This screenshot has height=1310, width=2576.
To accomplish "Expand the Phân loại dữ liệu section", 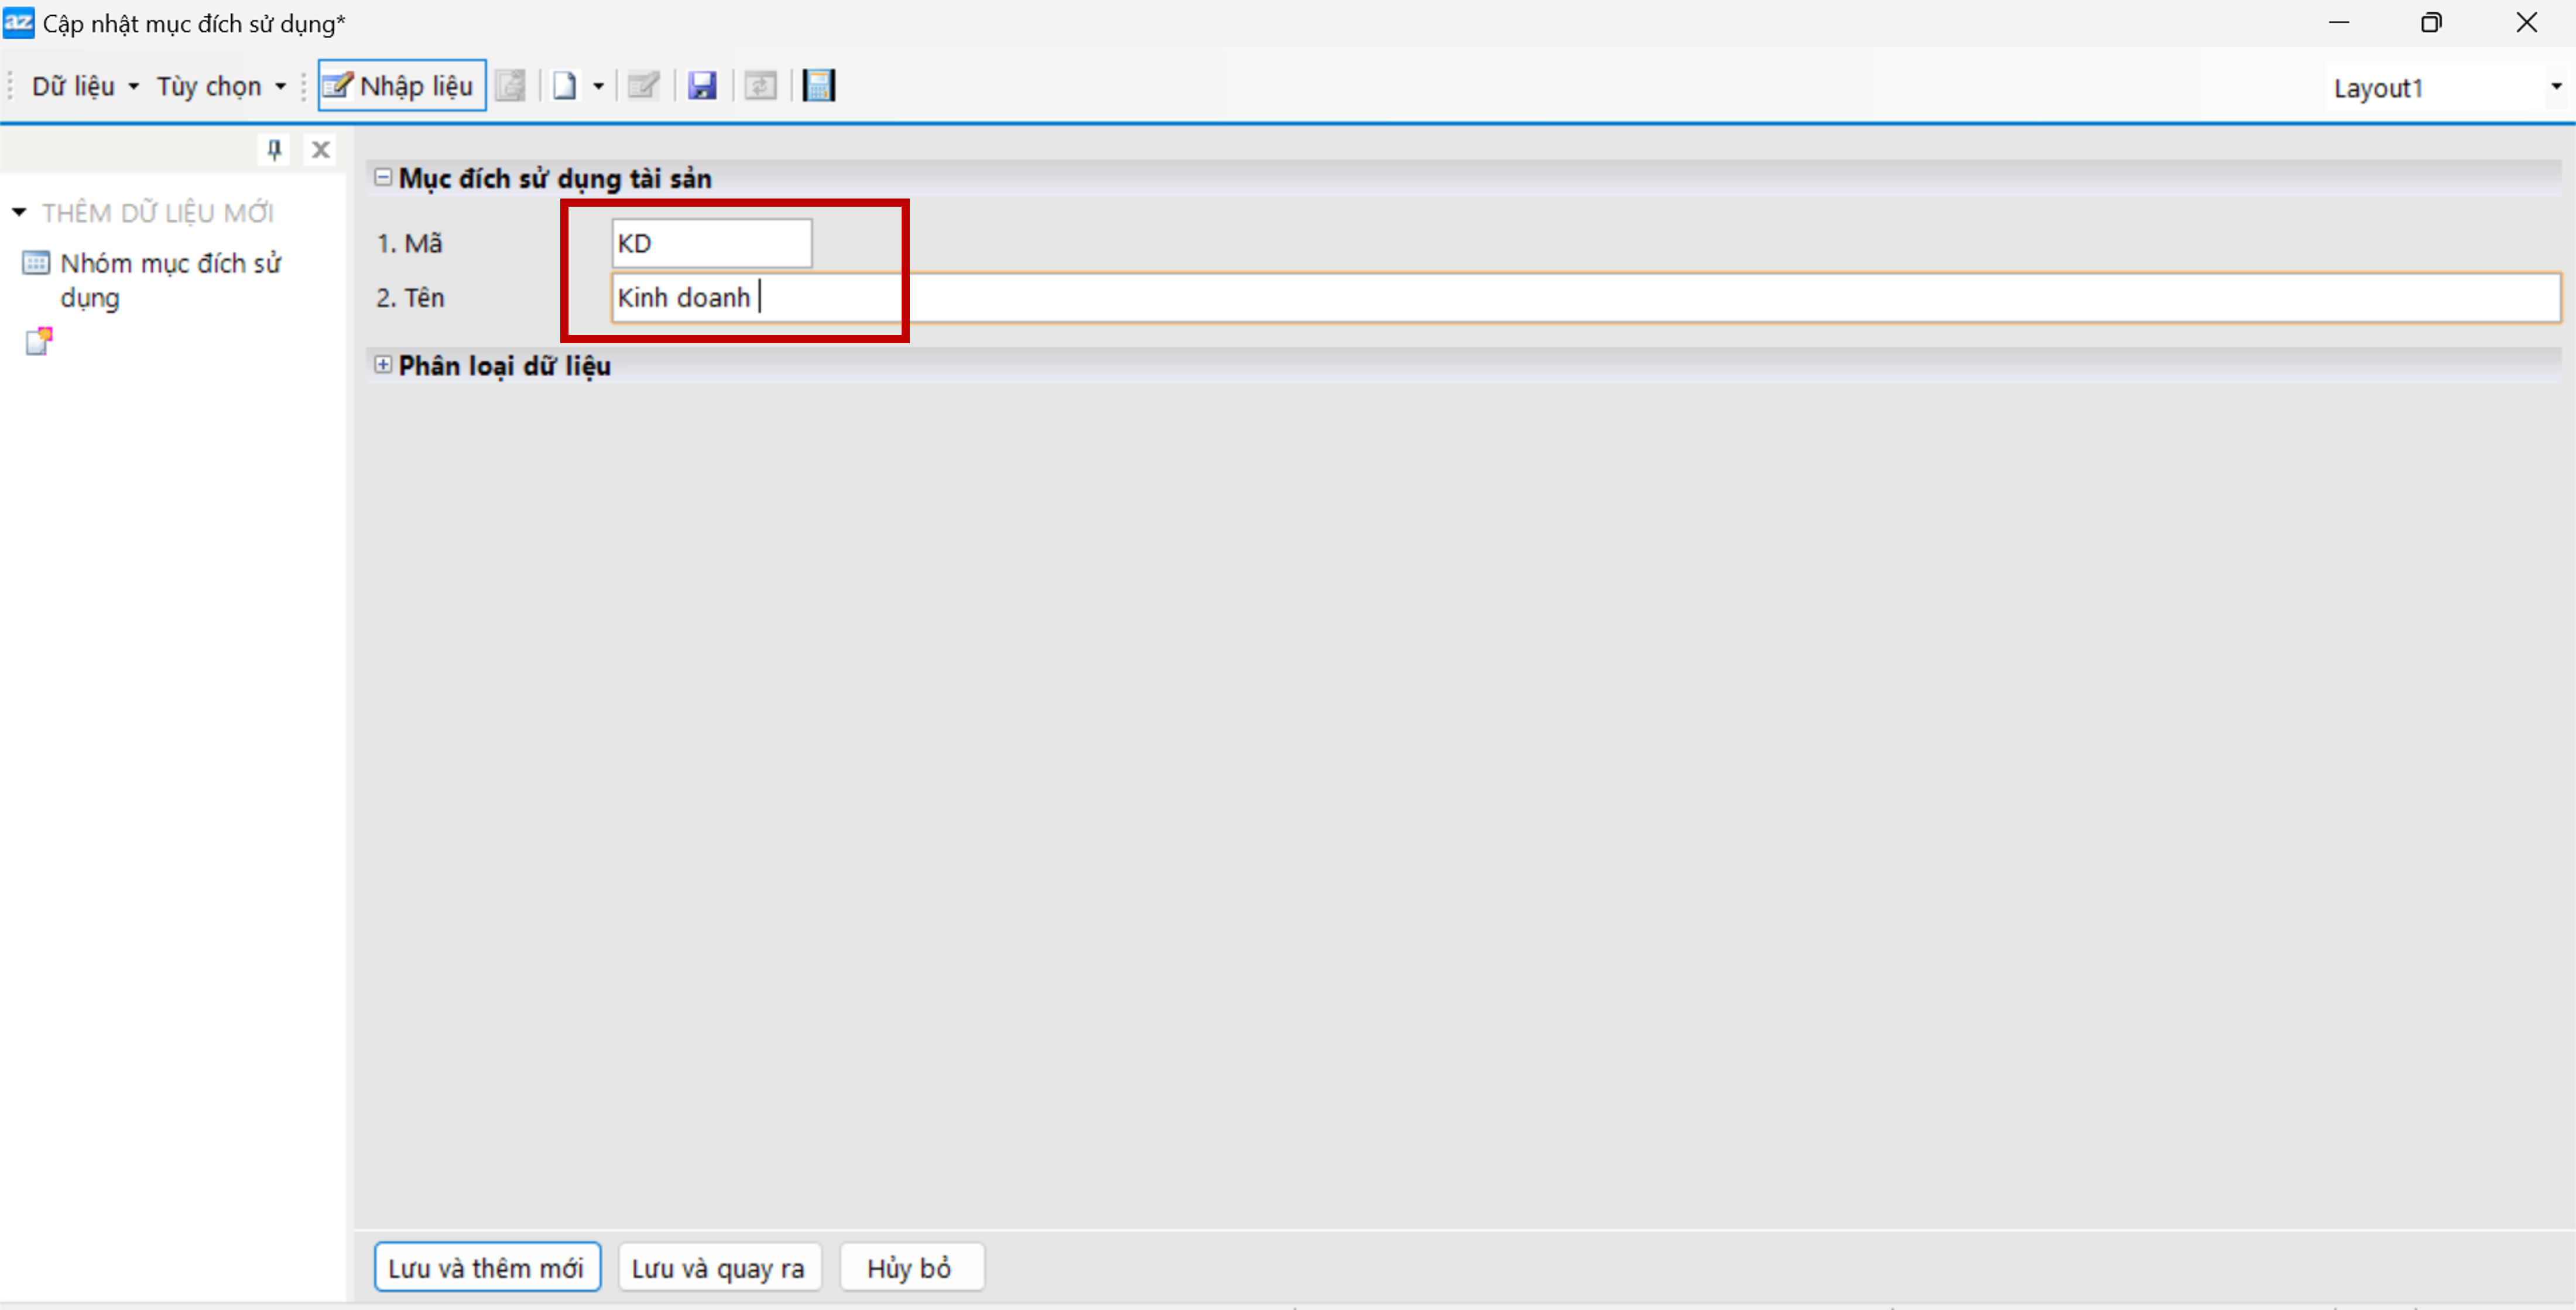I will pos(383,365).
